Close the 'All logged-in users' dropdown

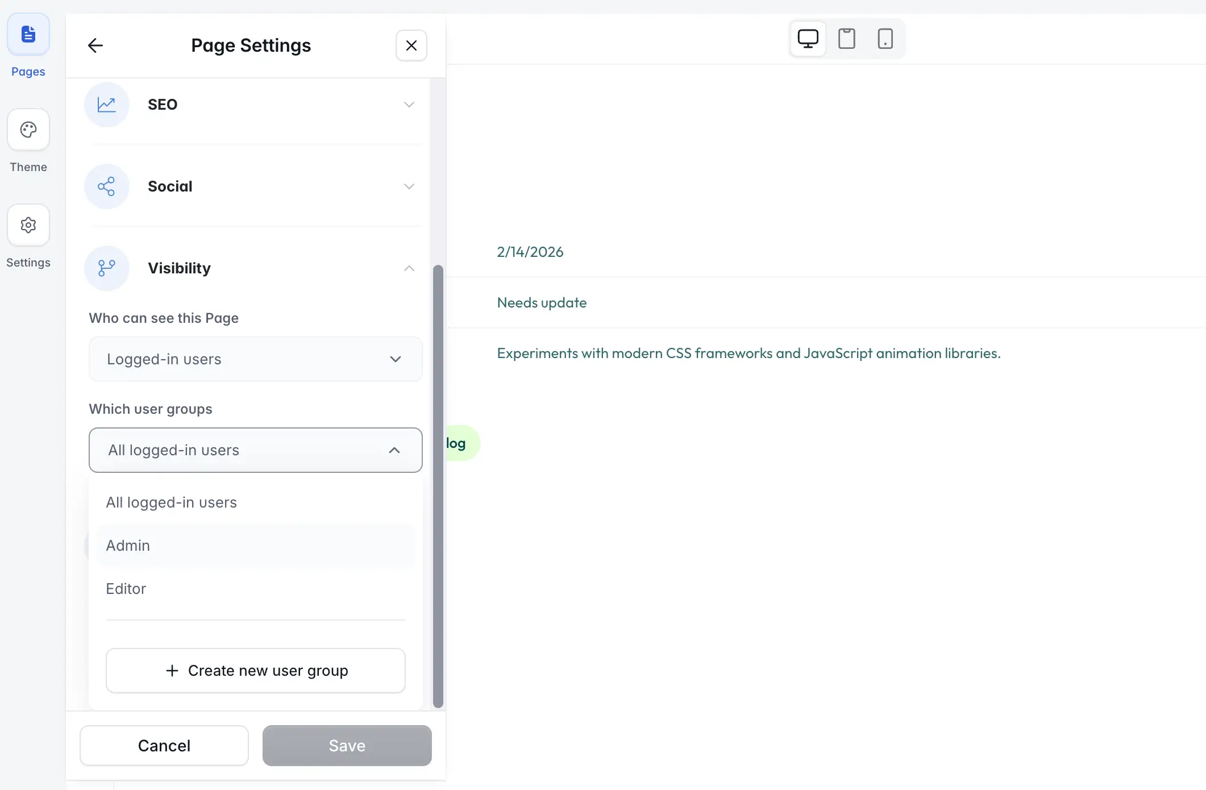[x=255, y=450]
